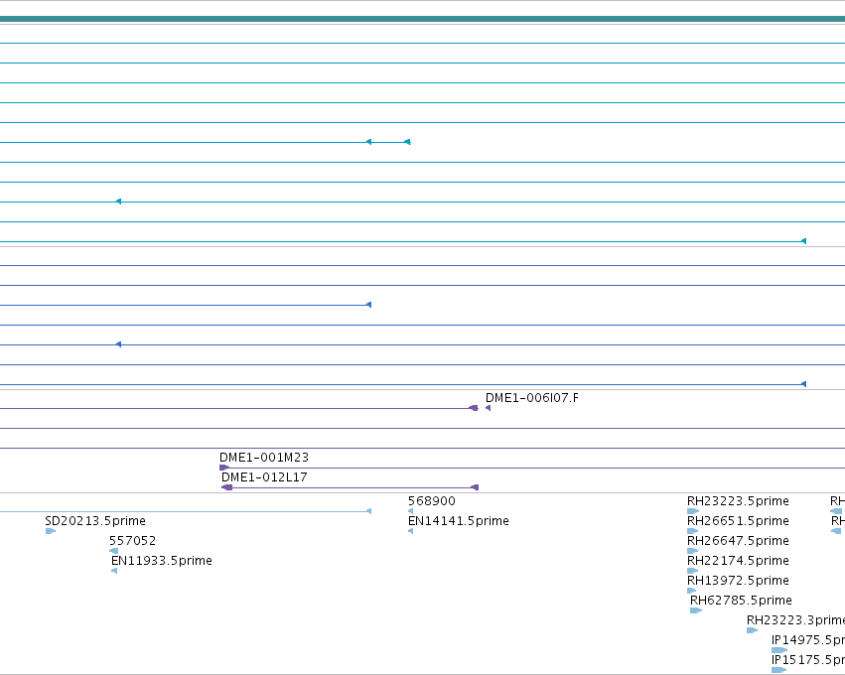
Task: Click the thick teal bar at the top
Action: coord(423,20)
